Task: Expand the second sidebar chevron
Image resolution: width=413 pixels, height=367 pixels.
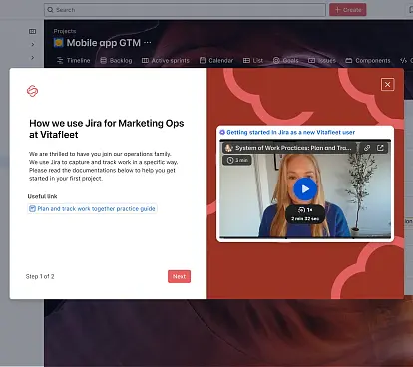Action: 33,58
